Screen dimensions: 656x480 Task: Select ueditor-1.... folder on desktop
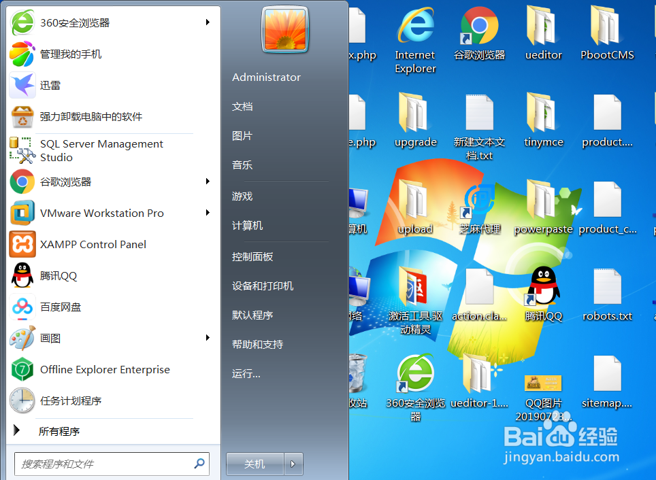point(480,381)
